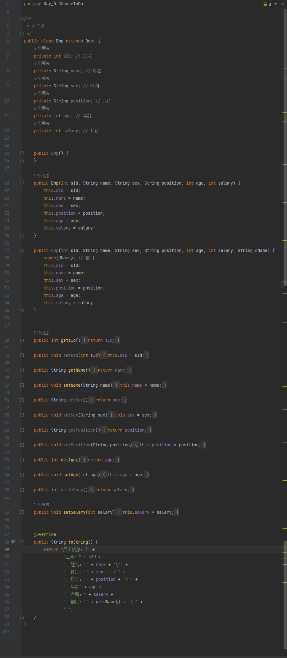Open the warnings indicator showing 8 problems
This screenshot has height=658, width=287.
click(x=267, y=4)
